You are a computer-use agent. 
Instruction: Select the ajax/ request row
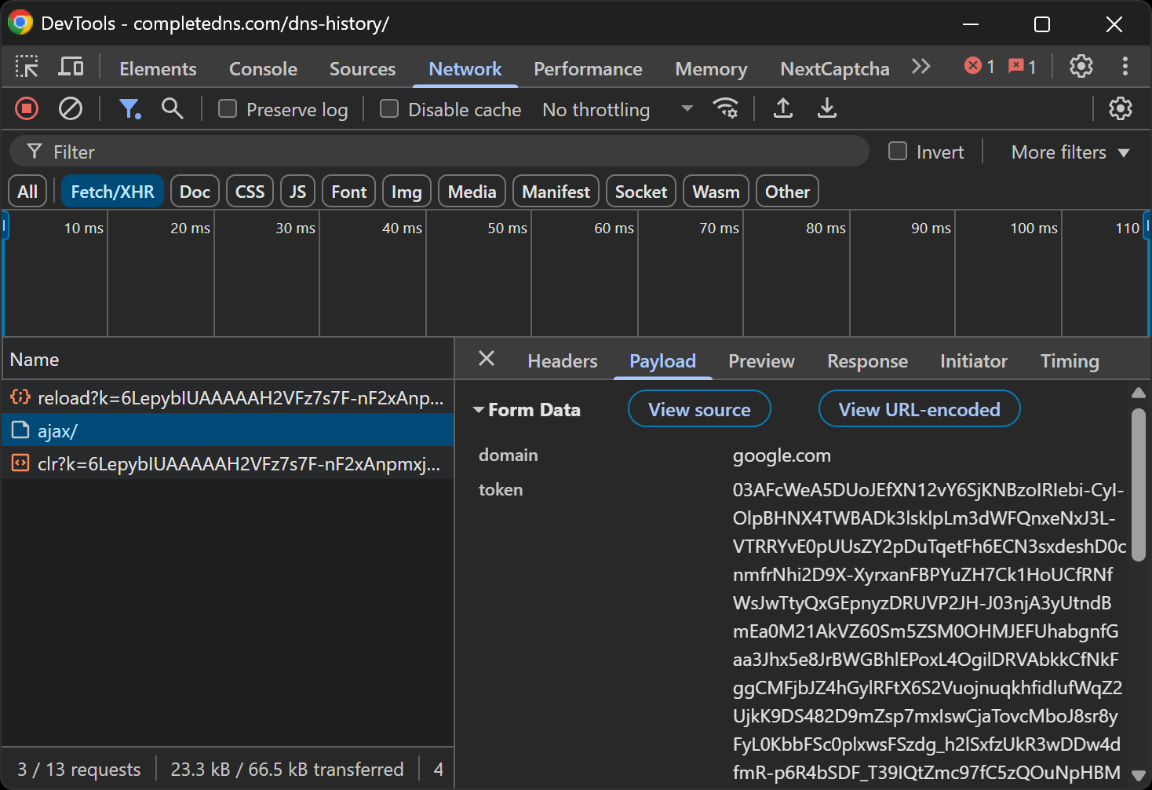(x=228, y=430)
